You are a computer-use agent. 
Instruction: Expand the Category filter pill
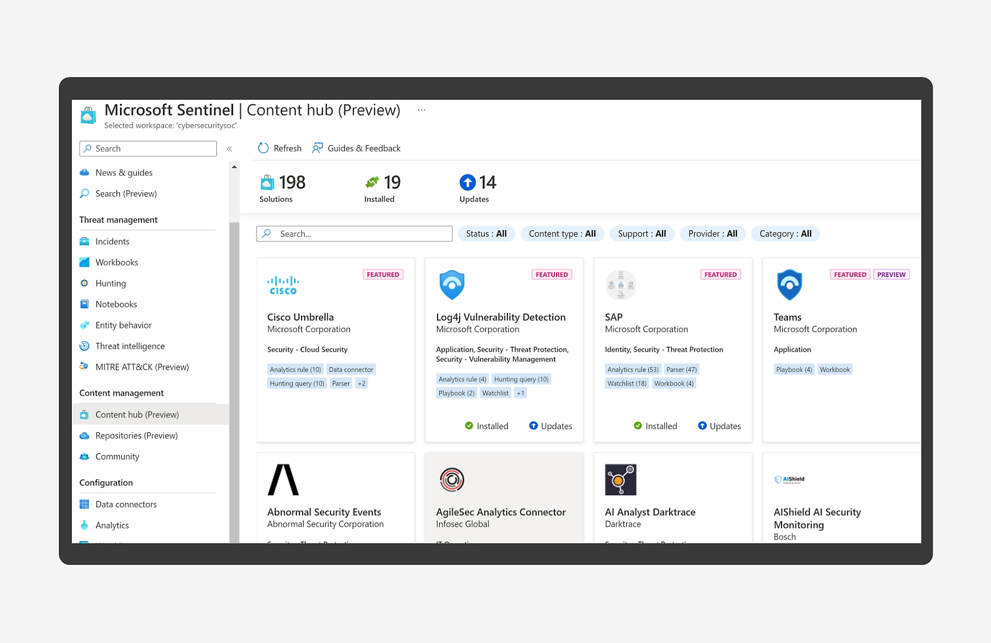785,234
